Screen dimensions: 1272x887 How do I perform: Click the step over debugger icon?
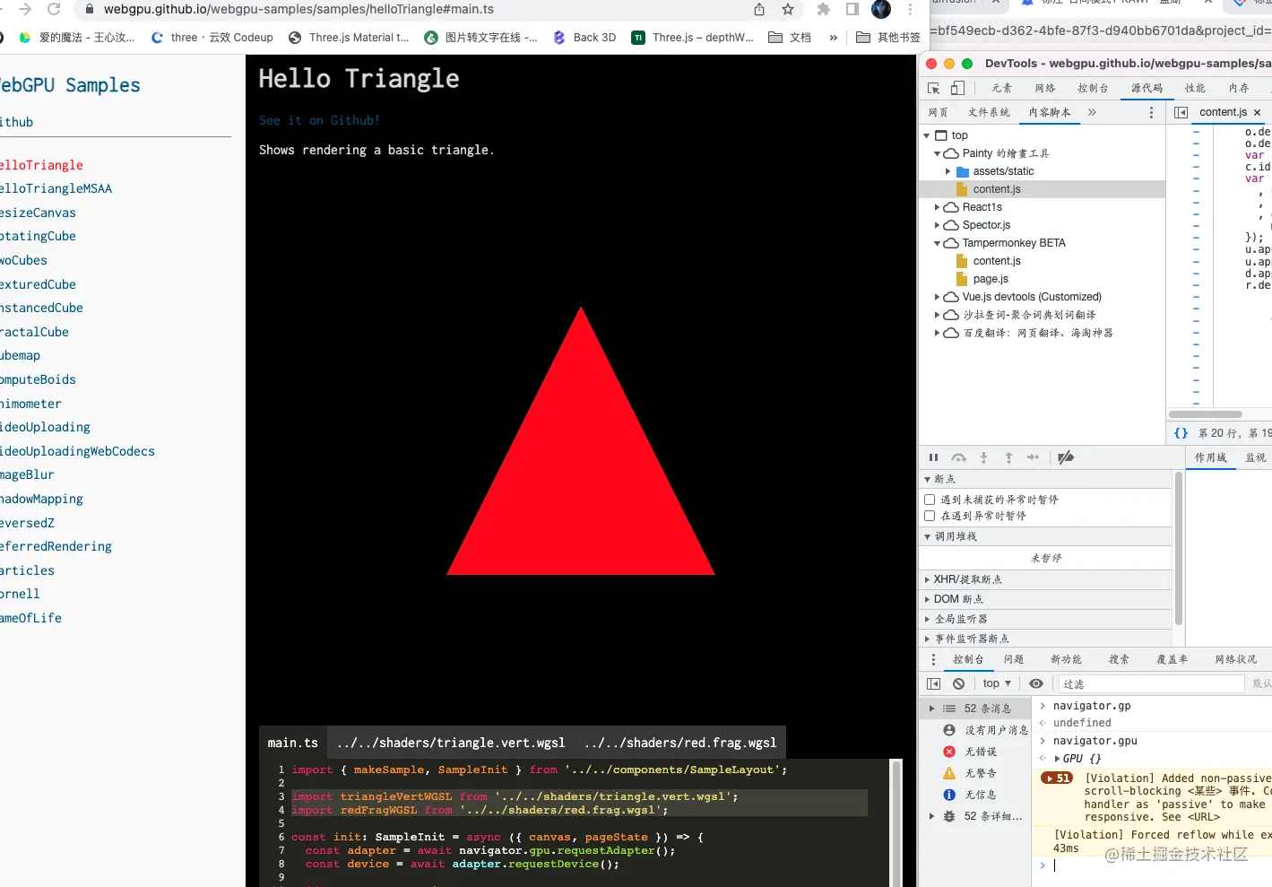click(x=958, y=457)
